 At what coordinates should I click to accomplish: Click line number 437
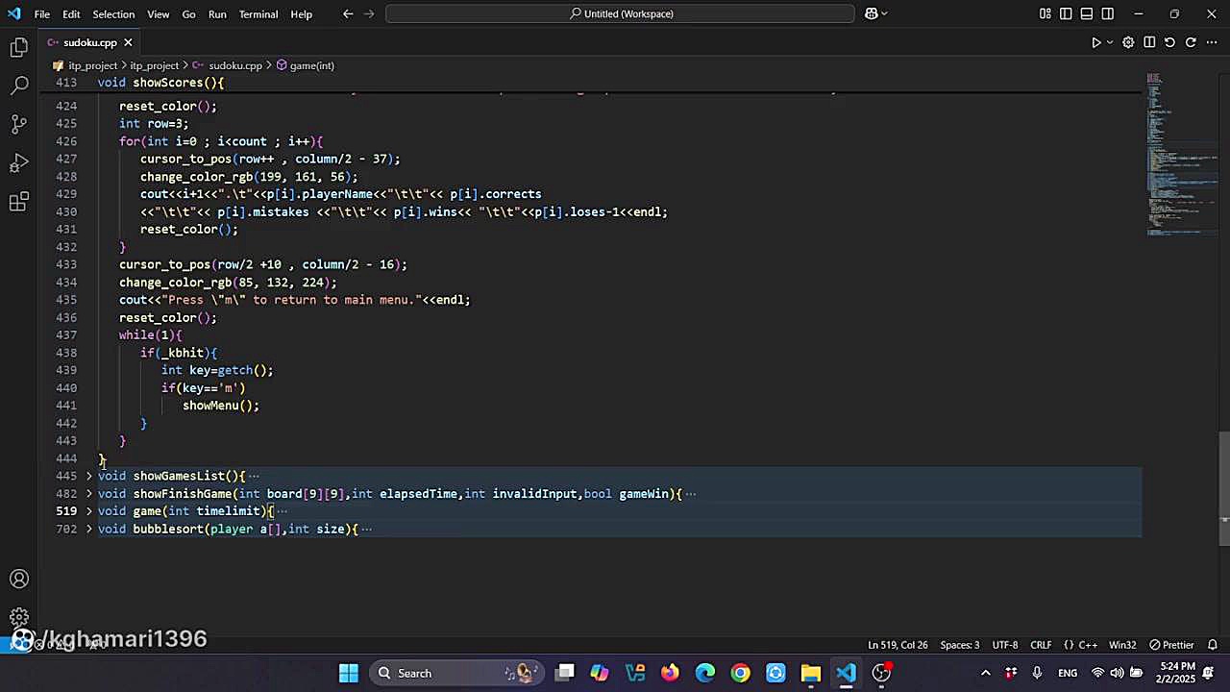66,334
